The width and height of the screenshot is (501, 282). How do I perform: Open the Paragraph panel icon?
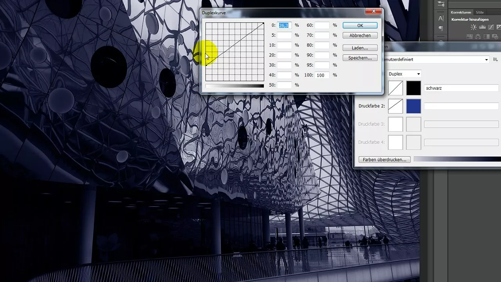(440, 28)
